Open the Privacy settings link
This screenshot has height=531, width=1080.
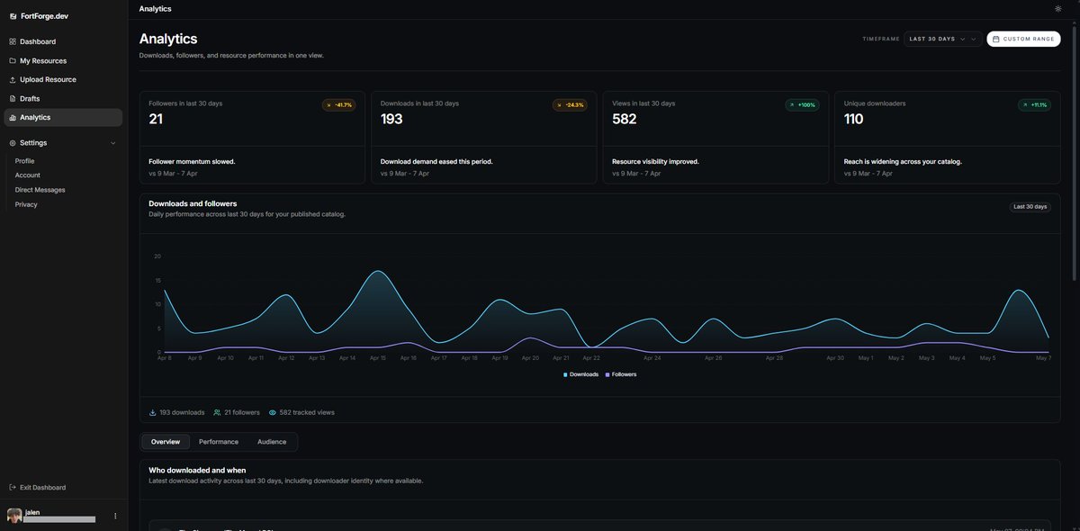pos(26,204)
